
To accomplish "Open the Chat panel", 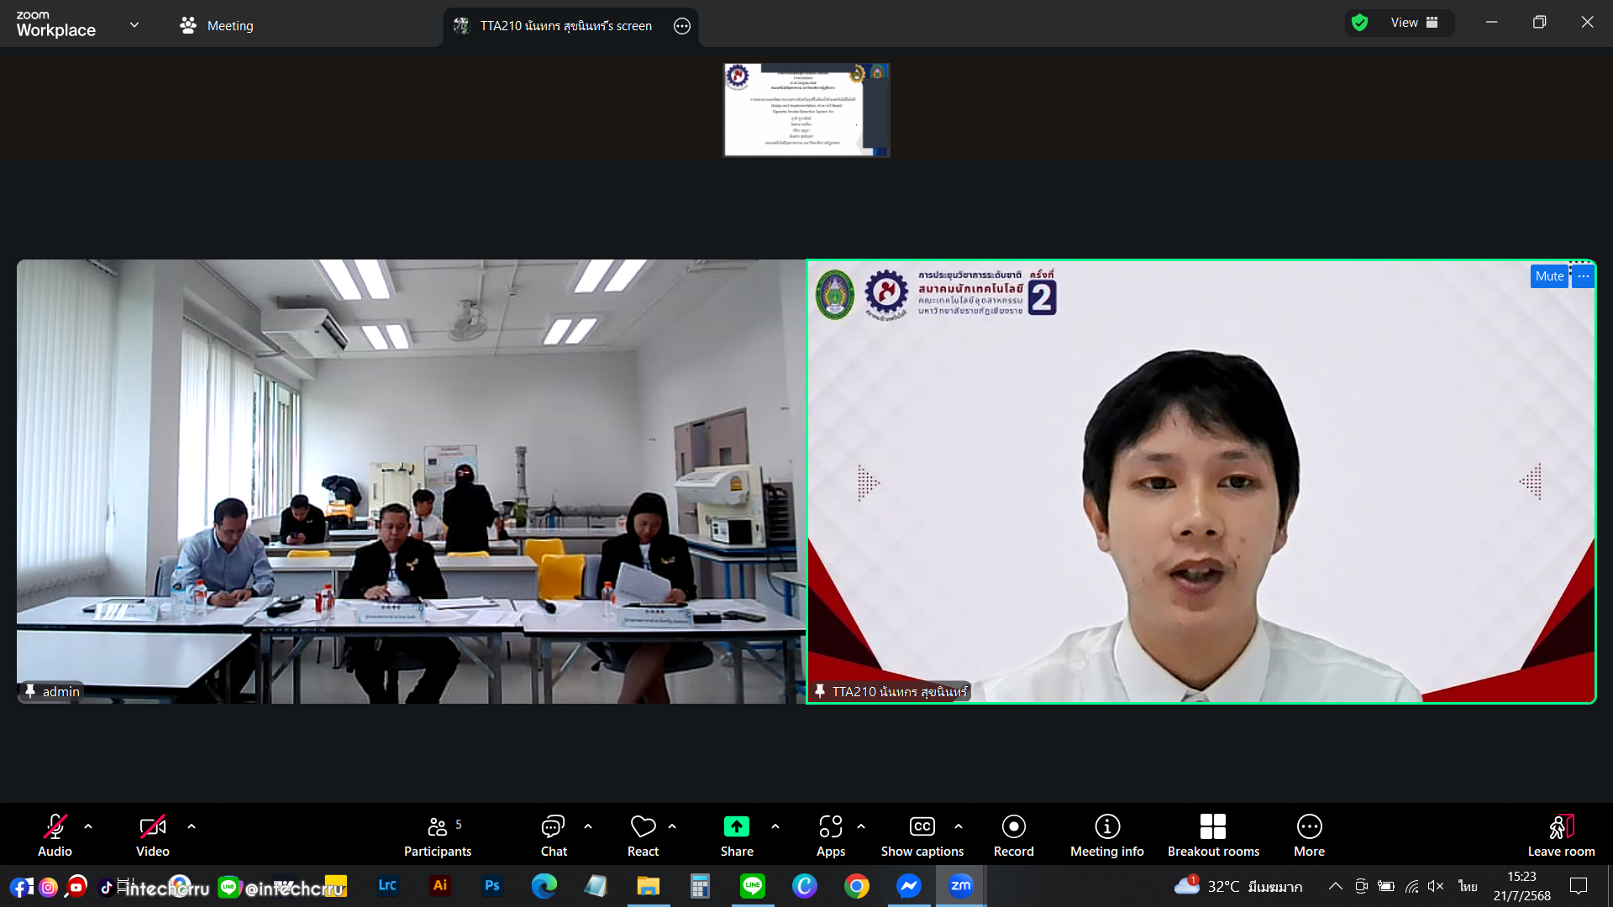I will tap(553, 836).
